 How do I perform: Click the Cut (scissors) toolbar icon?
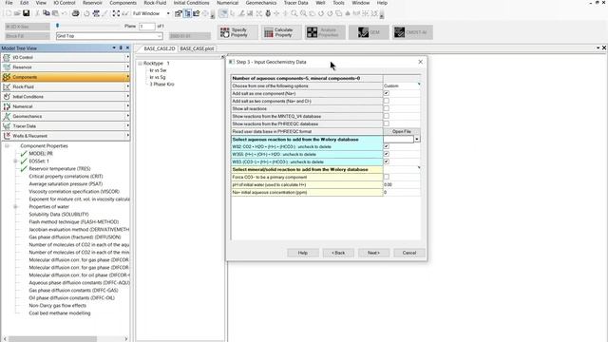(x=37, y=13)
